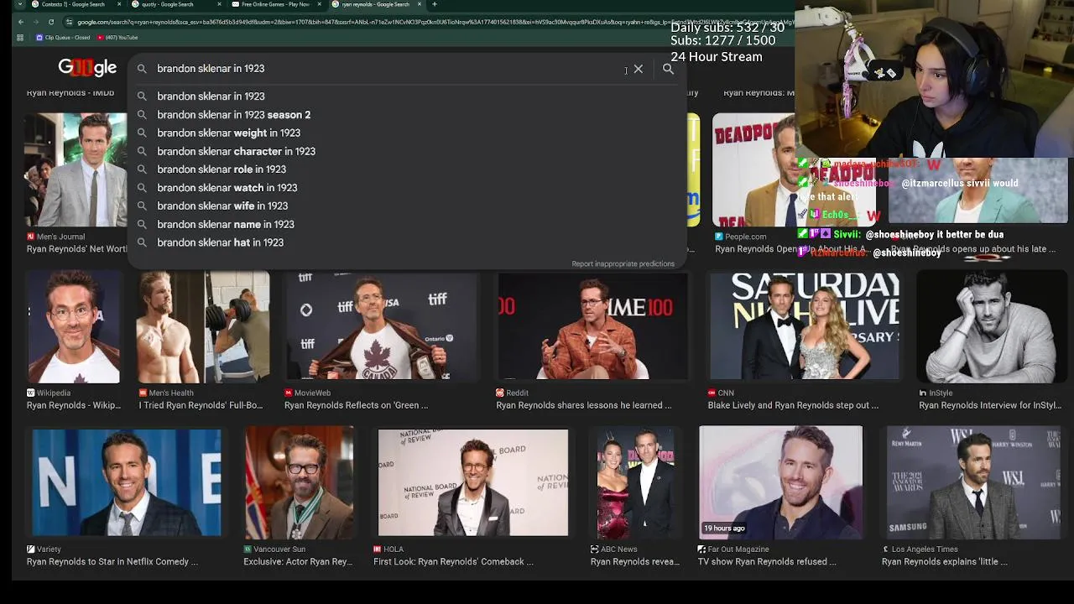The image size is (1074, 604).
Task: Select suggestion 'brandon sklenar hat in 1923'
Action: tap(407, 242)
